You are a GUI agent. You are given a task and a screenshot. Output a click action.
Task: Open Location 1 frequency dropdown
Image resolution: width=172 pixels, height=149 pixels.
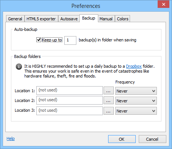[x=136, y=91]
